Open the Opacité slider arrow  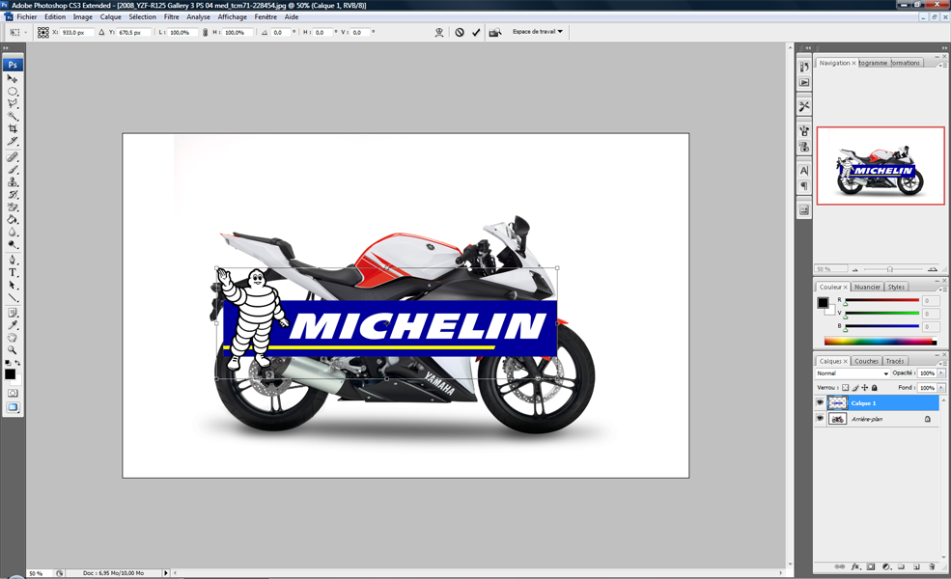(x=941, y=373)
